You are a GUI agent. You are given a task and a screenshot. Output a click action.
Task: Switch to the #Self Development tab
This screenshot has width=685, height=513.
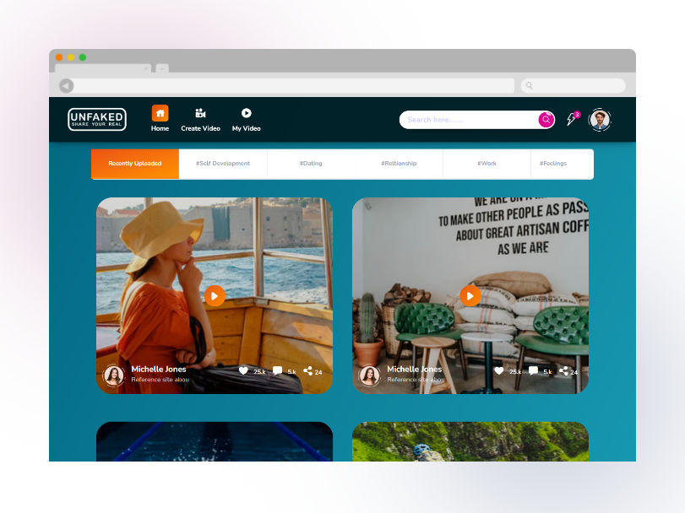pyautogui.click(x=223, y=164)
